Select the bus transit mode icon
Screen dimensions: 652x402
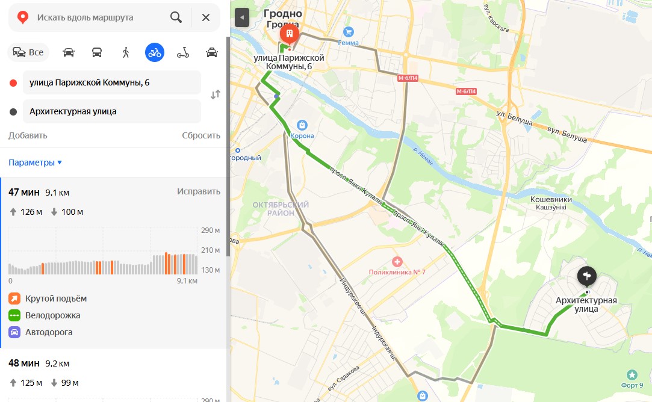[x=97, y=52]
